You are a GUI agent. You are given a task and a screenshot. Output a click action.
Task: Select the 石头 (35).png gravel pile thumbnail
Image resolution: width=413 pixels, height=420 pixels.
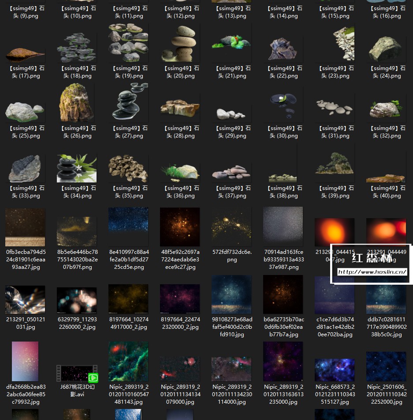(128, 168)
